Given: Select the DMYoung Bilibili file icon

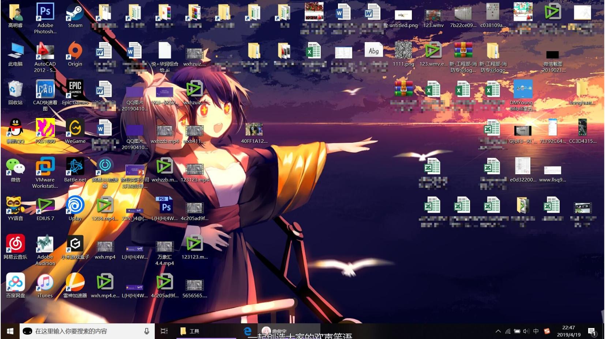Looking at the screenshot, I should click(x=523, y=96).
